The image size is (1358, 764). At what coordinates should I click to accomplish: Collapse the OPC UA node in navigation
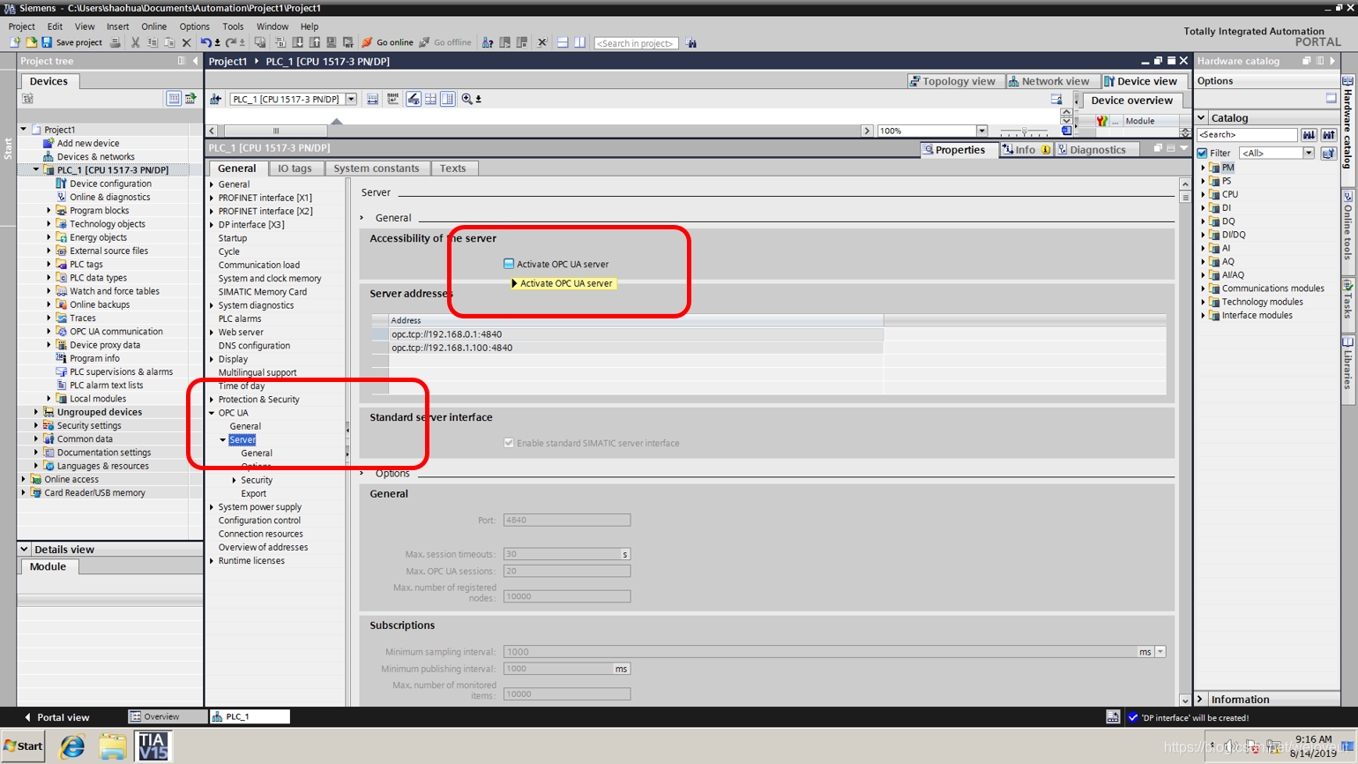click(212, 413)
